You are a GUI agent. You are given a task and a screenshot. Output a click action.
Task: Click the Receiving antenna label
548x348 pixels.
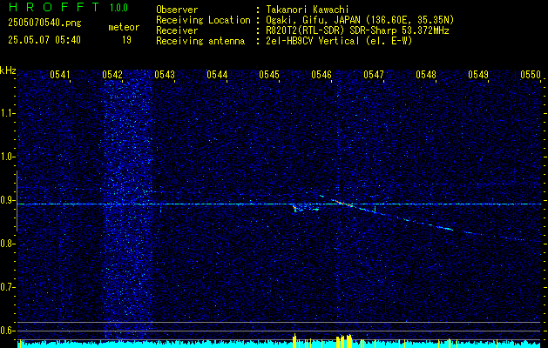coord(200,41)
